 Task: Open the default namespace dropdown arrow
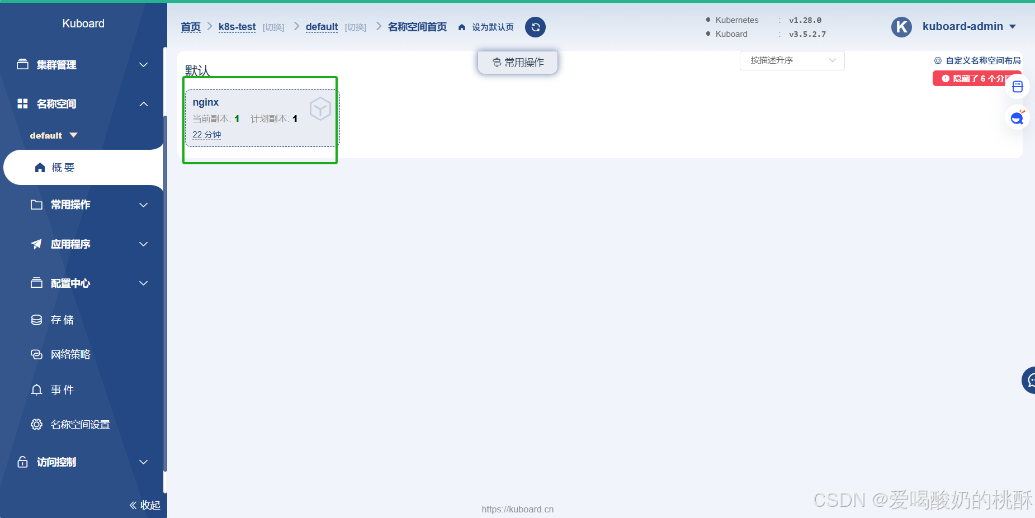[x=73, y=135]
